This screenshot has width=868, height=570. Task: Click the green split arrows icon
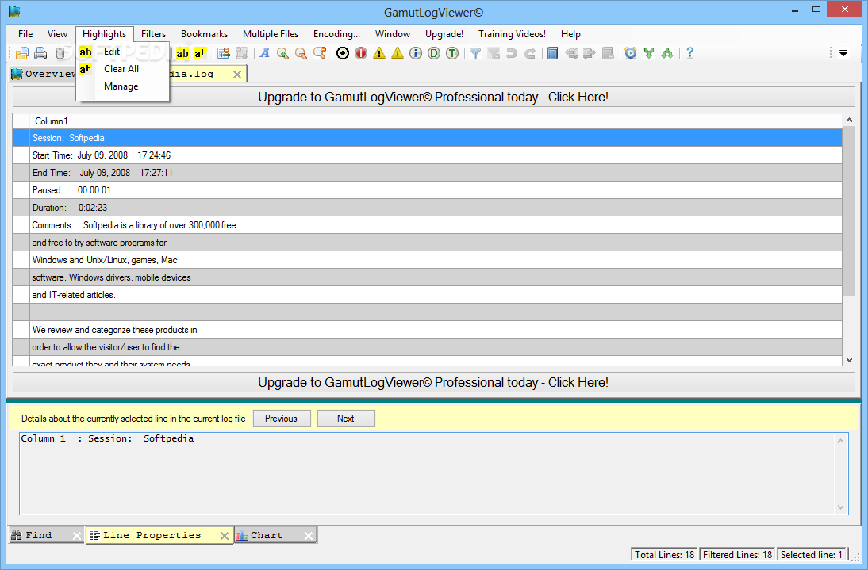pyautogui.click(x=649, y=53)
